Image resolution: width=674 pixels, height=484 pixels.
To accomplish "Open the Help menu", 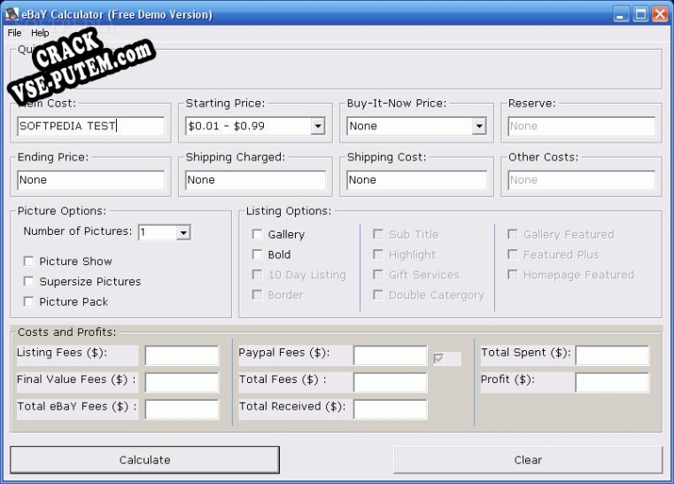I will [x=40, y=33].
